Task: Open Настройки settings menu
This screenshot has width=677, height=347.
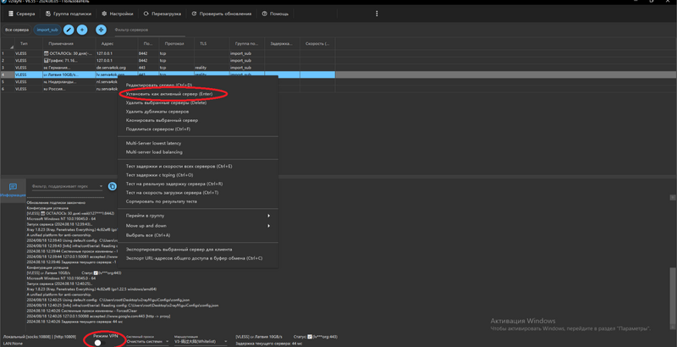Action: click(118, 14)
